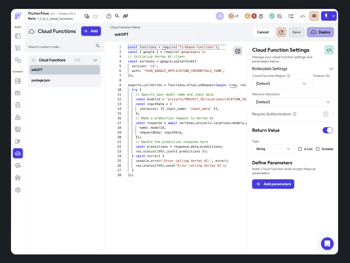Screen dimensions: 350x263
Task: Open the bug debug icon
Action: coord(261,16)
